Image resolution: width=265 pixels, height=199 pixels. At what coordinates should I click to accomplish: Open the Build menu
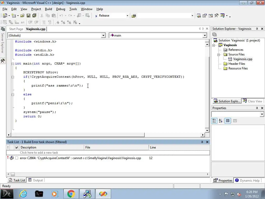pos(48,9)
